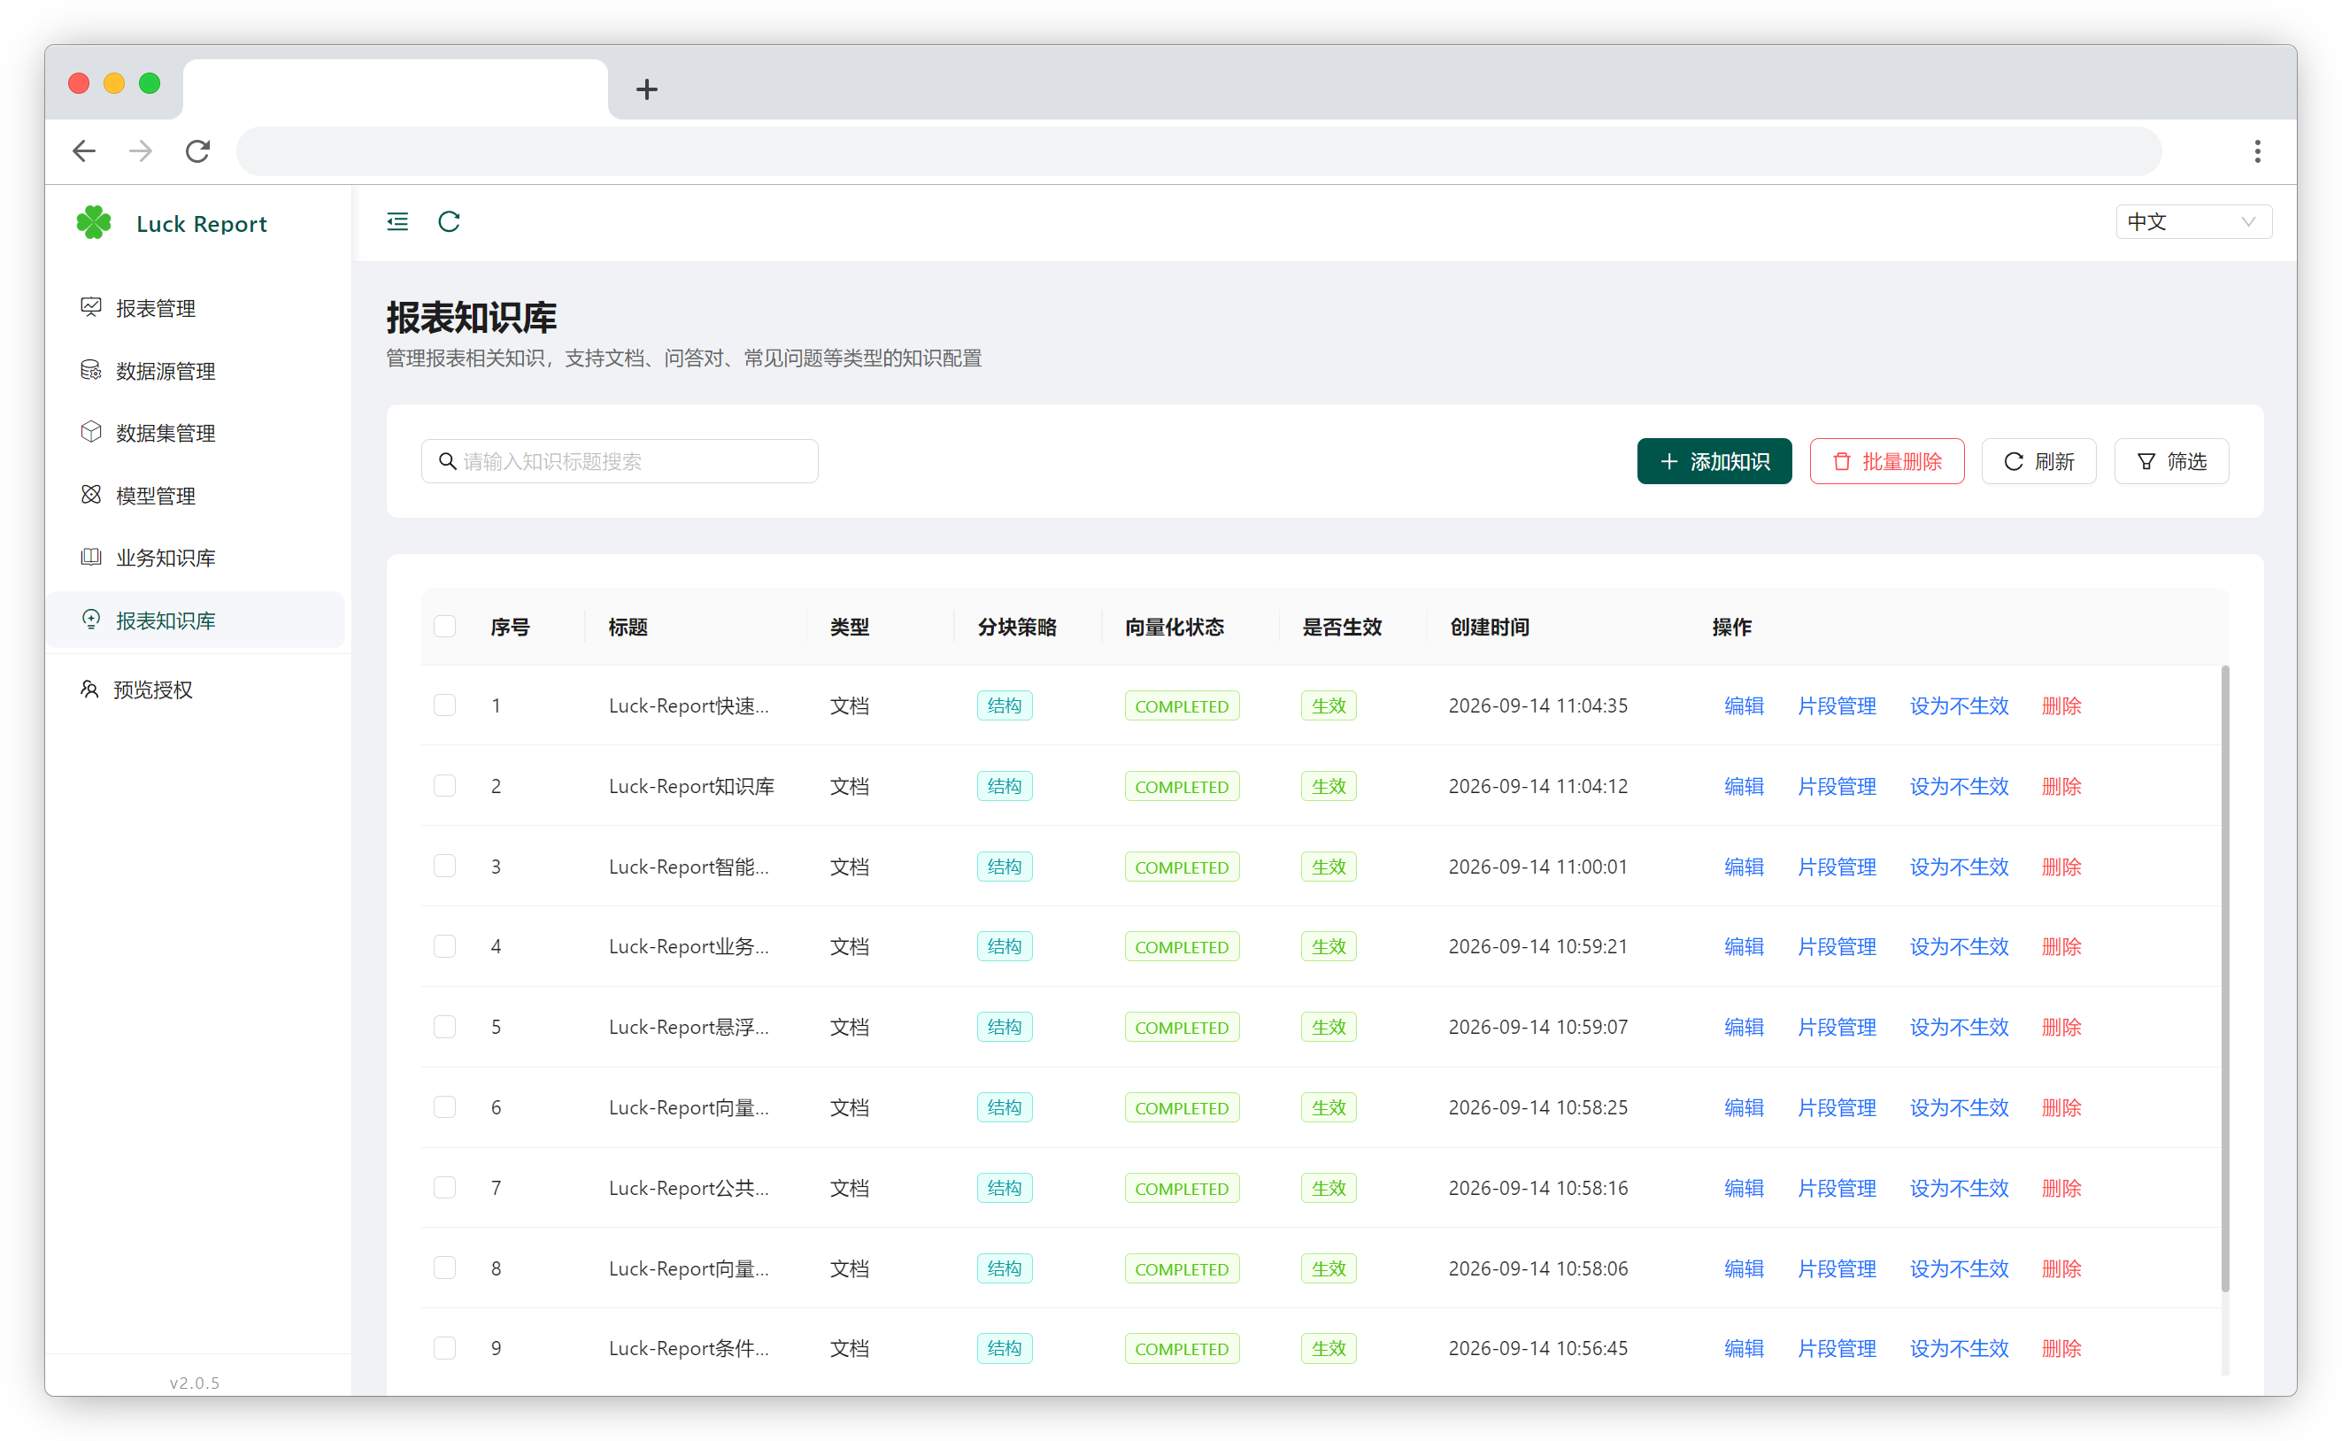Open 业务知识库 in the sidebar menu
The width and height of the screenshot is (2342, 1441).
[x=196, y=558]
